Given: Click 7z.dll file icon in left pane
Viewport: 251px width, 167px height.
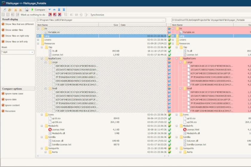Looking at the screenshot, I should (x=50, y=51).
